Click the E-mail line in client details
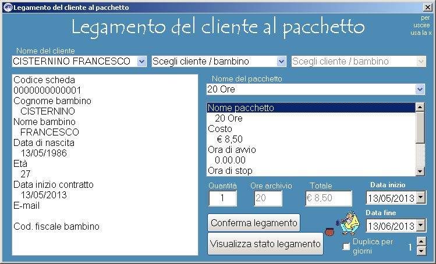This screenshot has width=436, height=264. click(26, 206)
